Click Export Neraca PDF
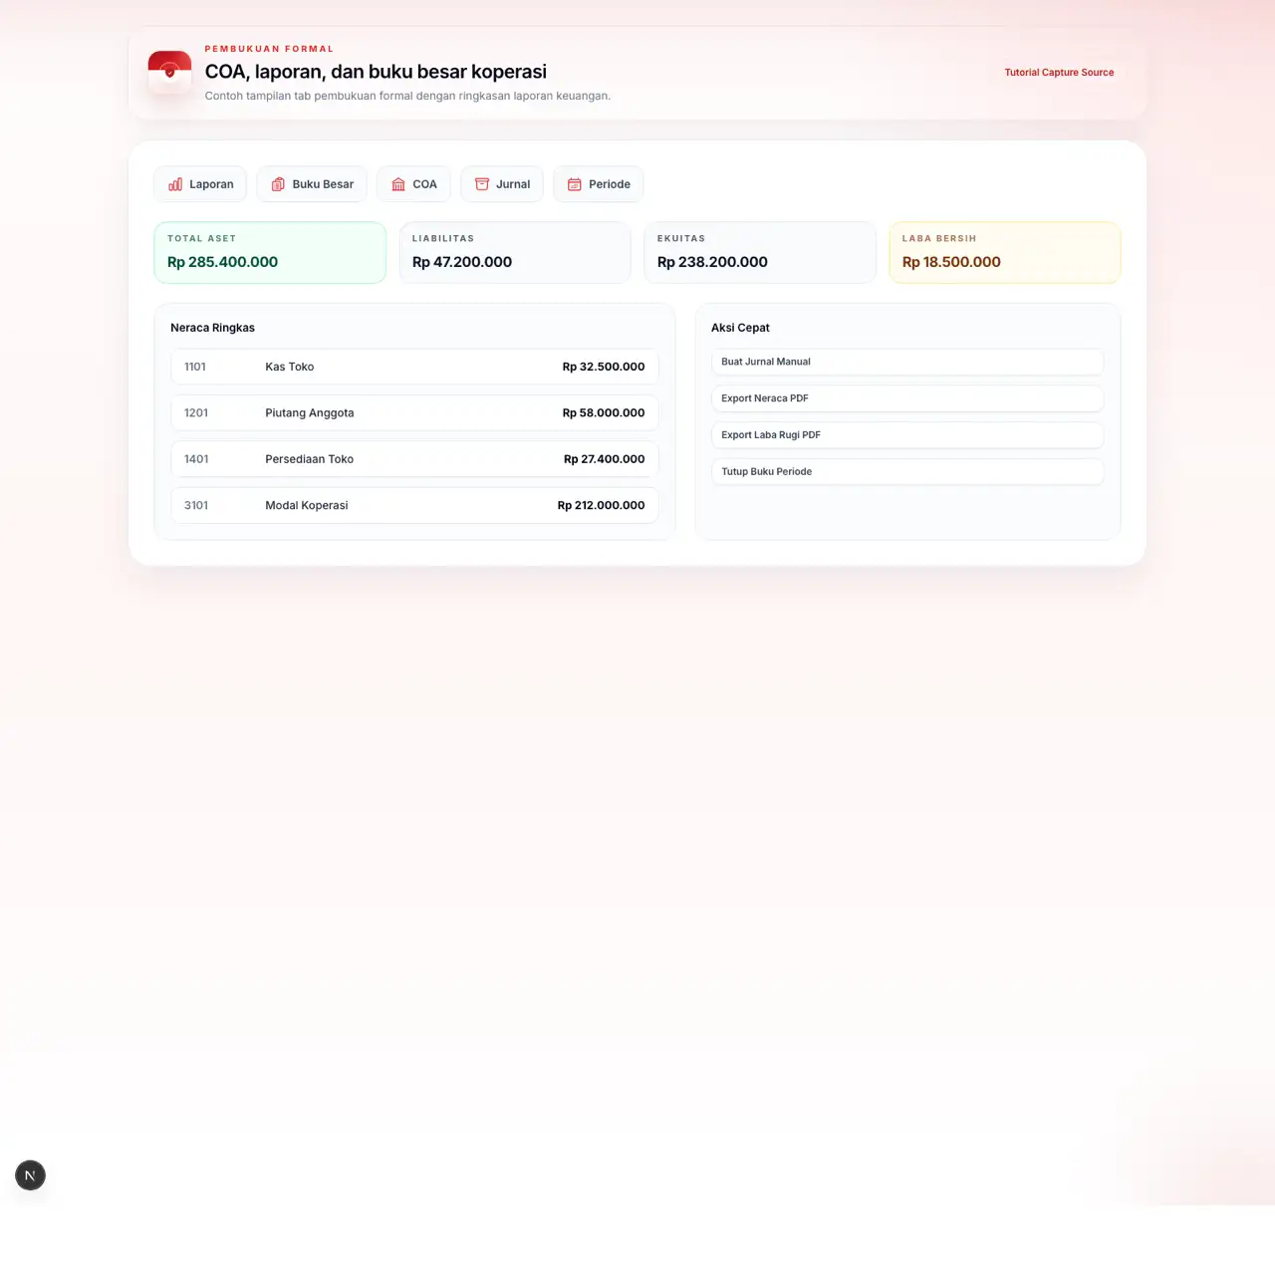The height and width of the screenshot is (1275, 1275). (x=906, y=398)
